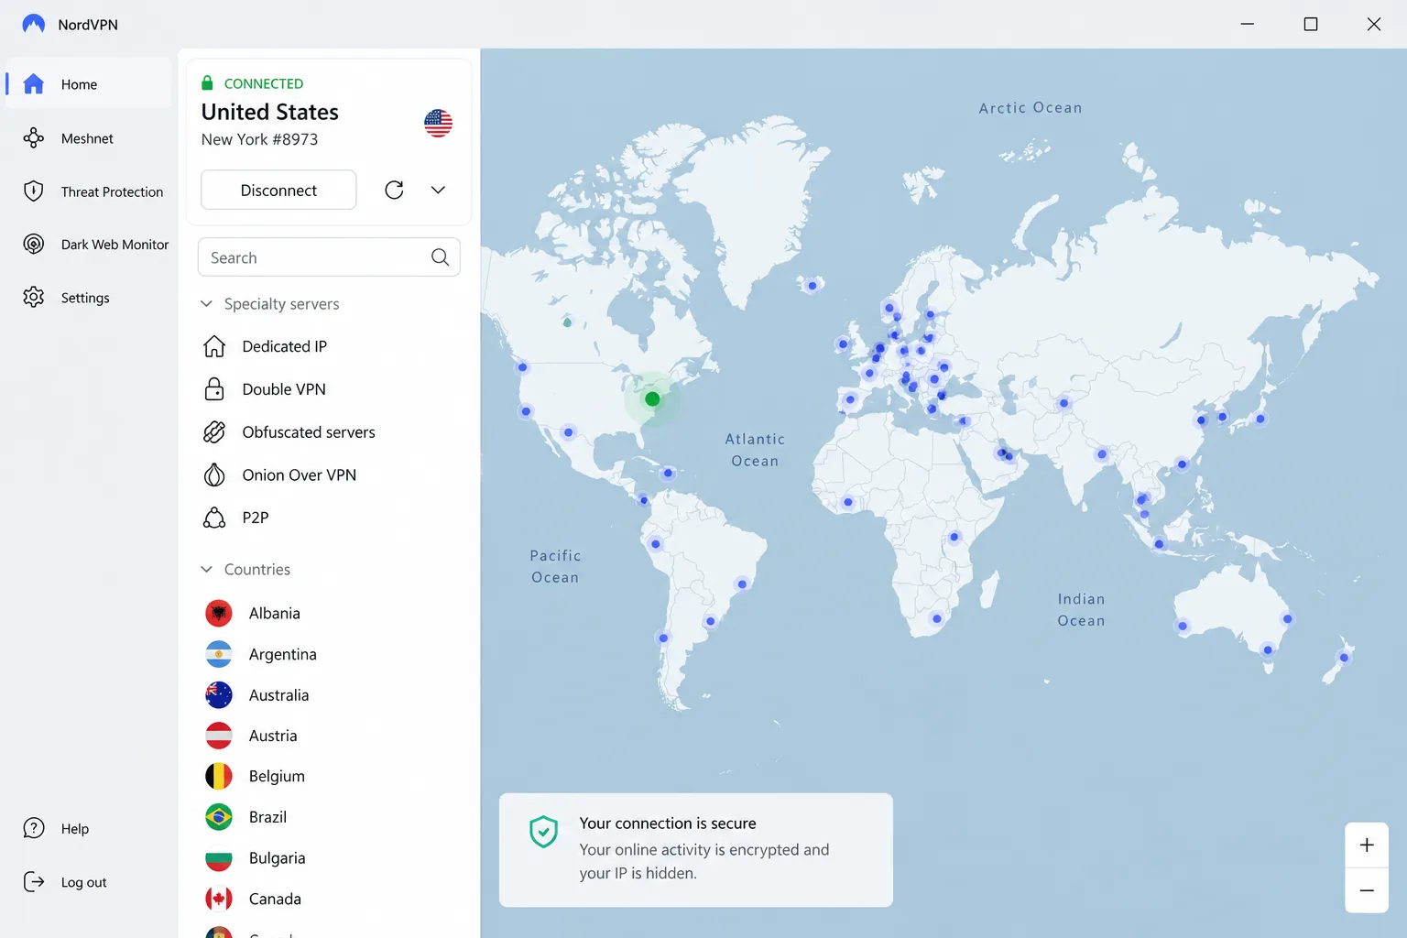Click the Albania flag icon

pos(219,613)
